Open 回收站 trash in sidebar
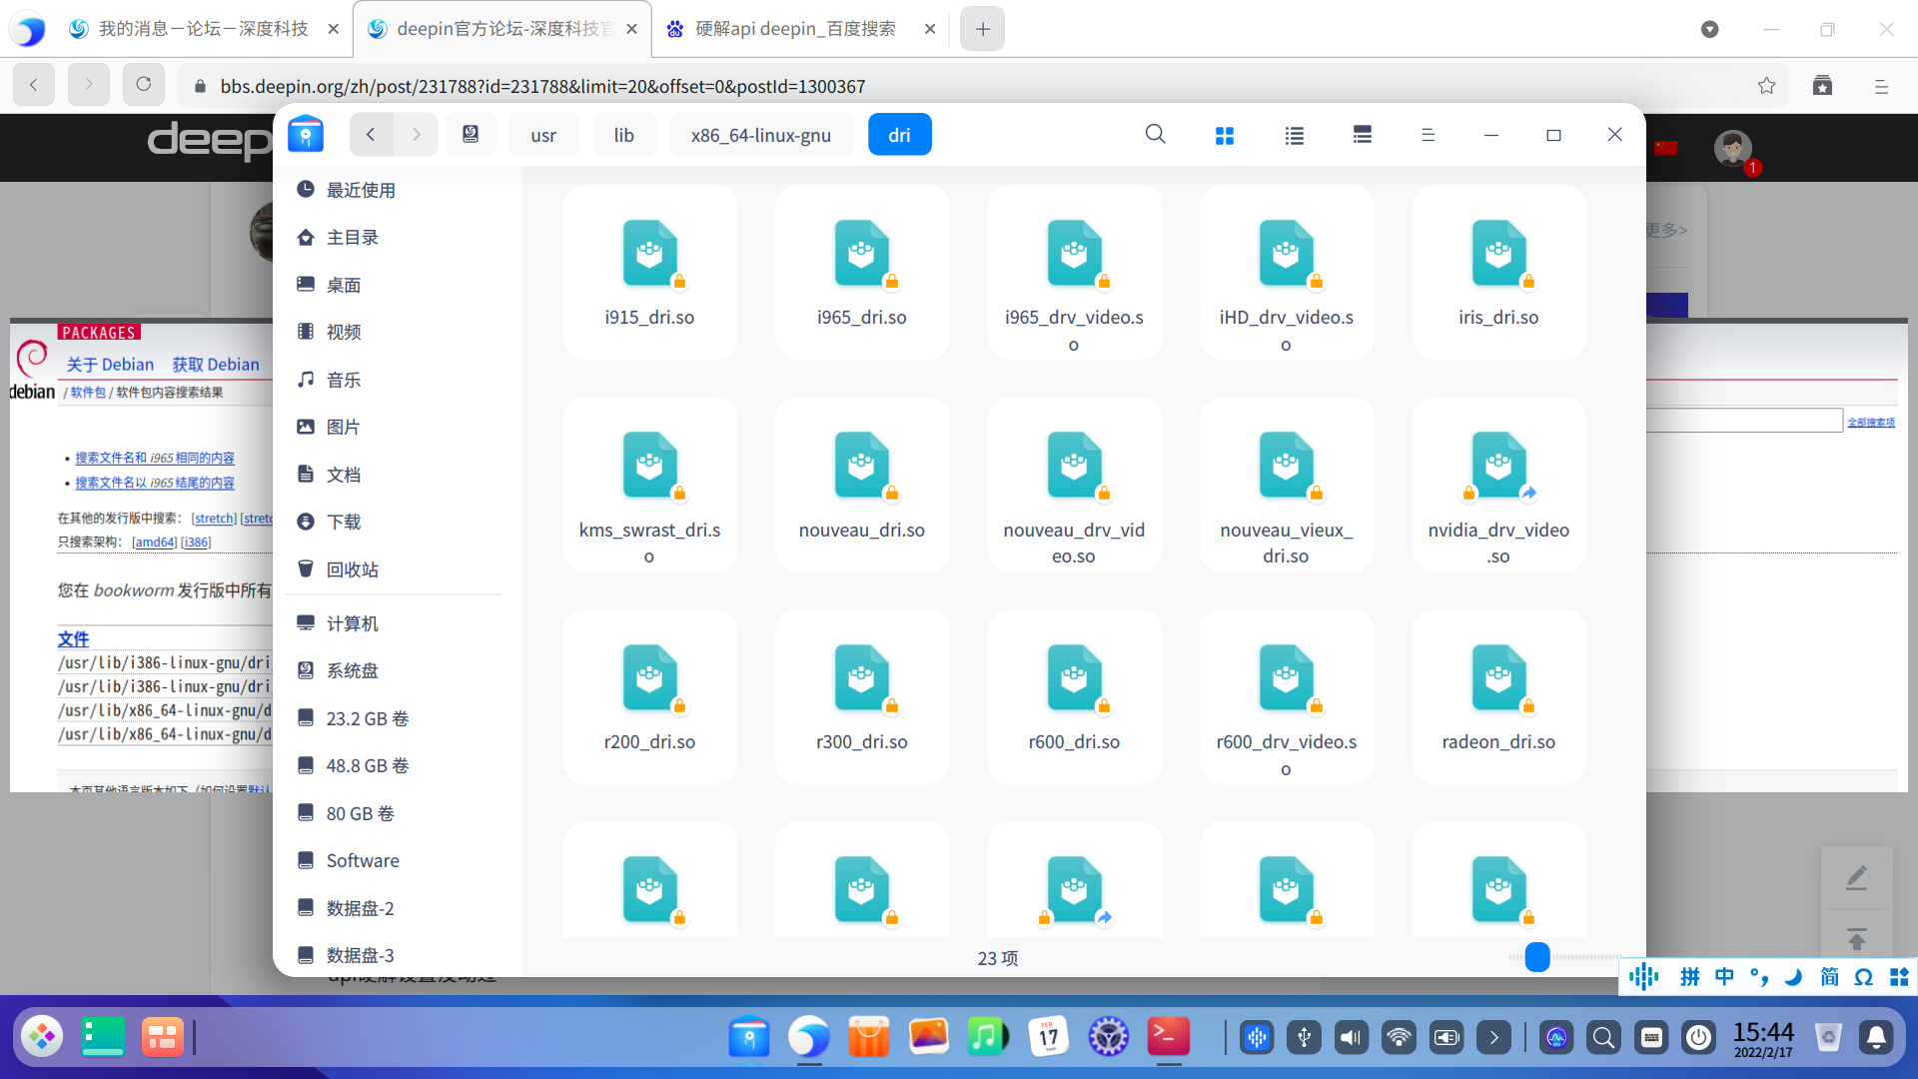 coord(352,569)
